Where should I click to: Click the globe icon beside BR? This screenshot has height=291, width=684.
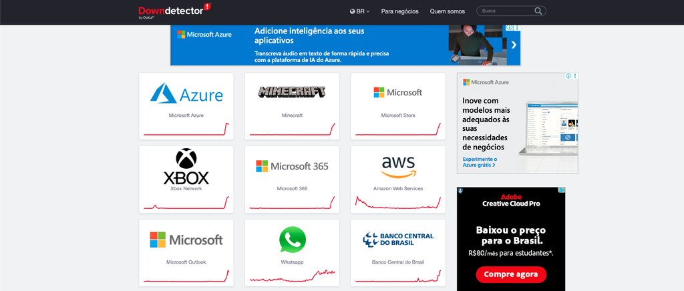[353, 11]
